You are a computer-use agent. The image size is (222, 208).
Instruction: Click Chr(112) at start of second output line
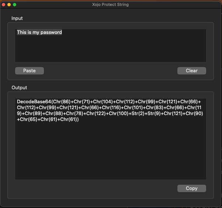coord(26,108)
